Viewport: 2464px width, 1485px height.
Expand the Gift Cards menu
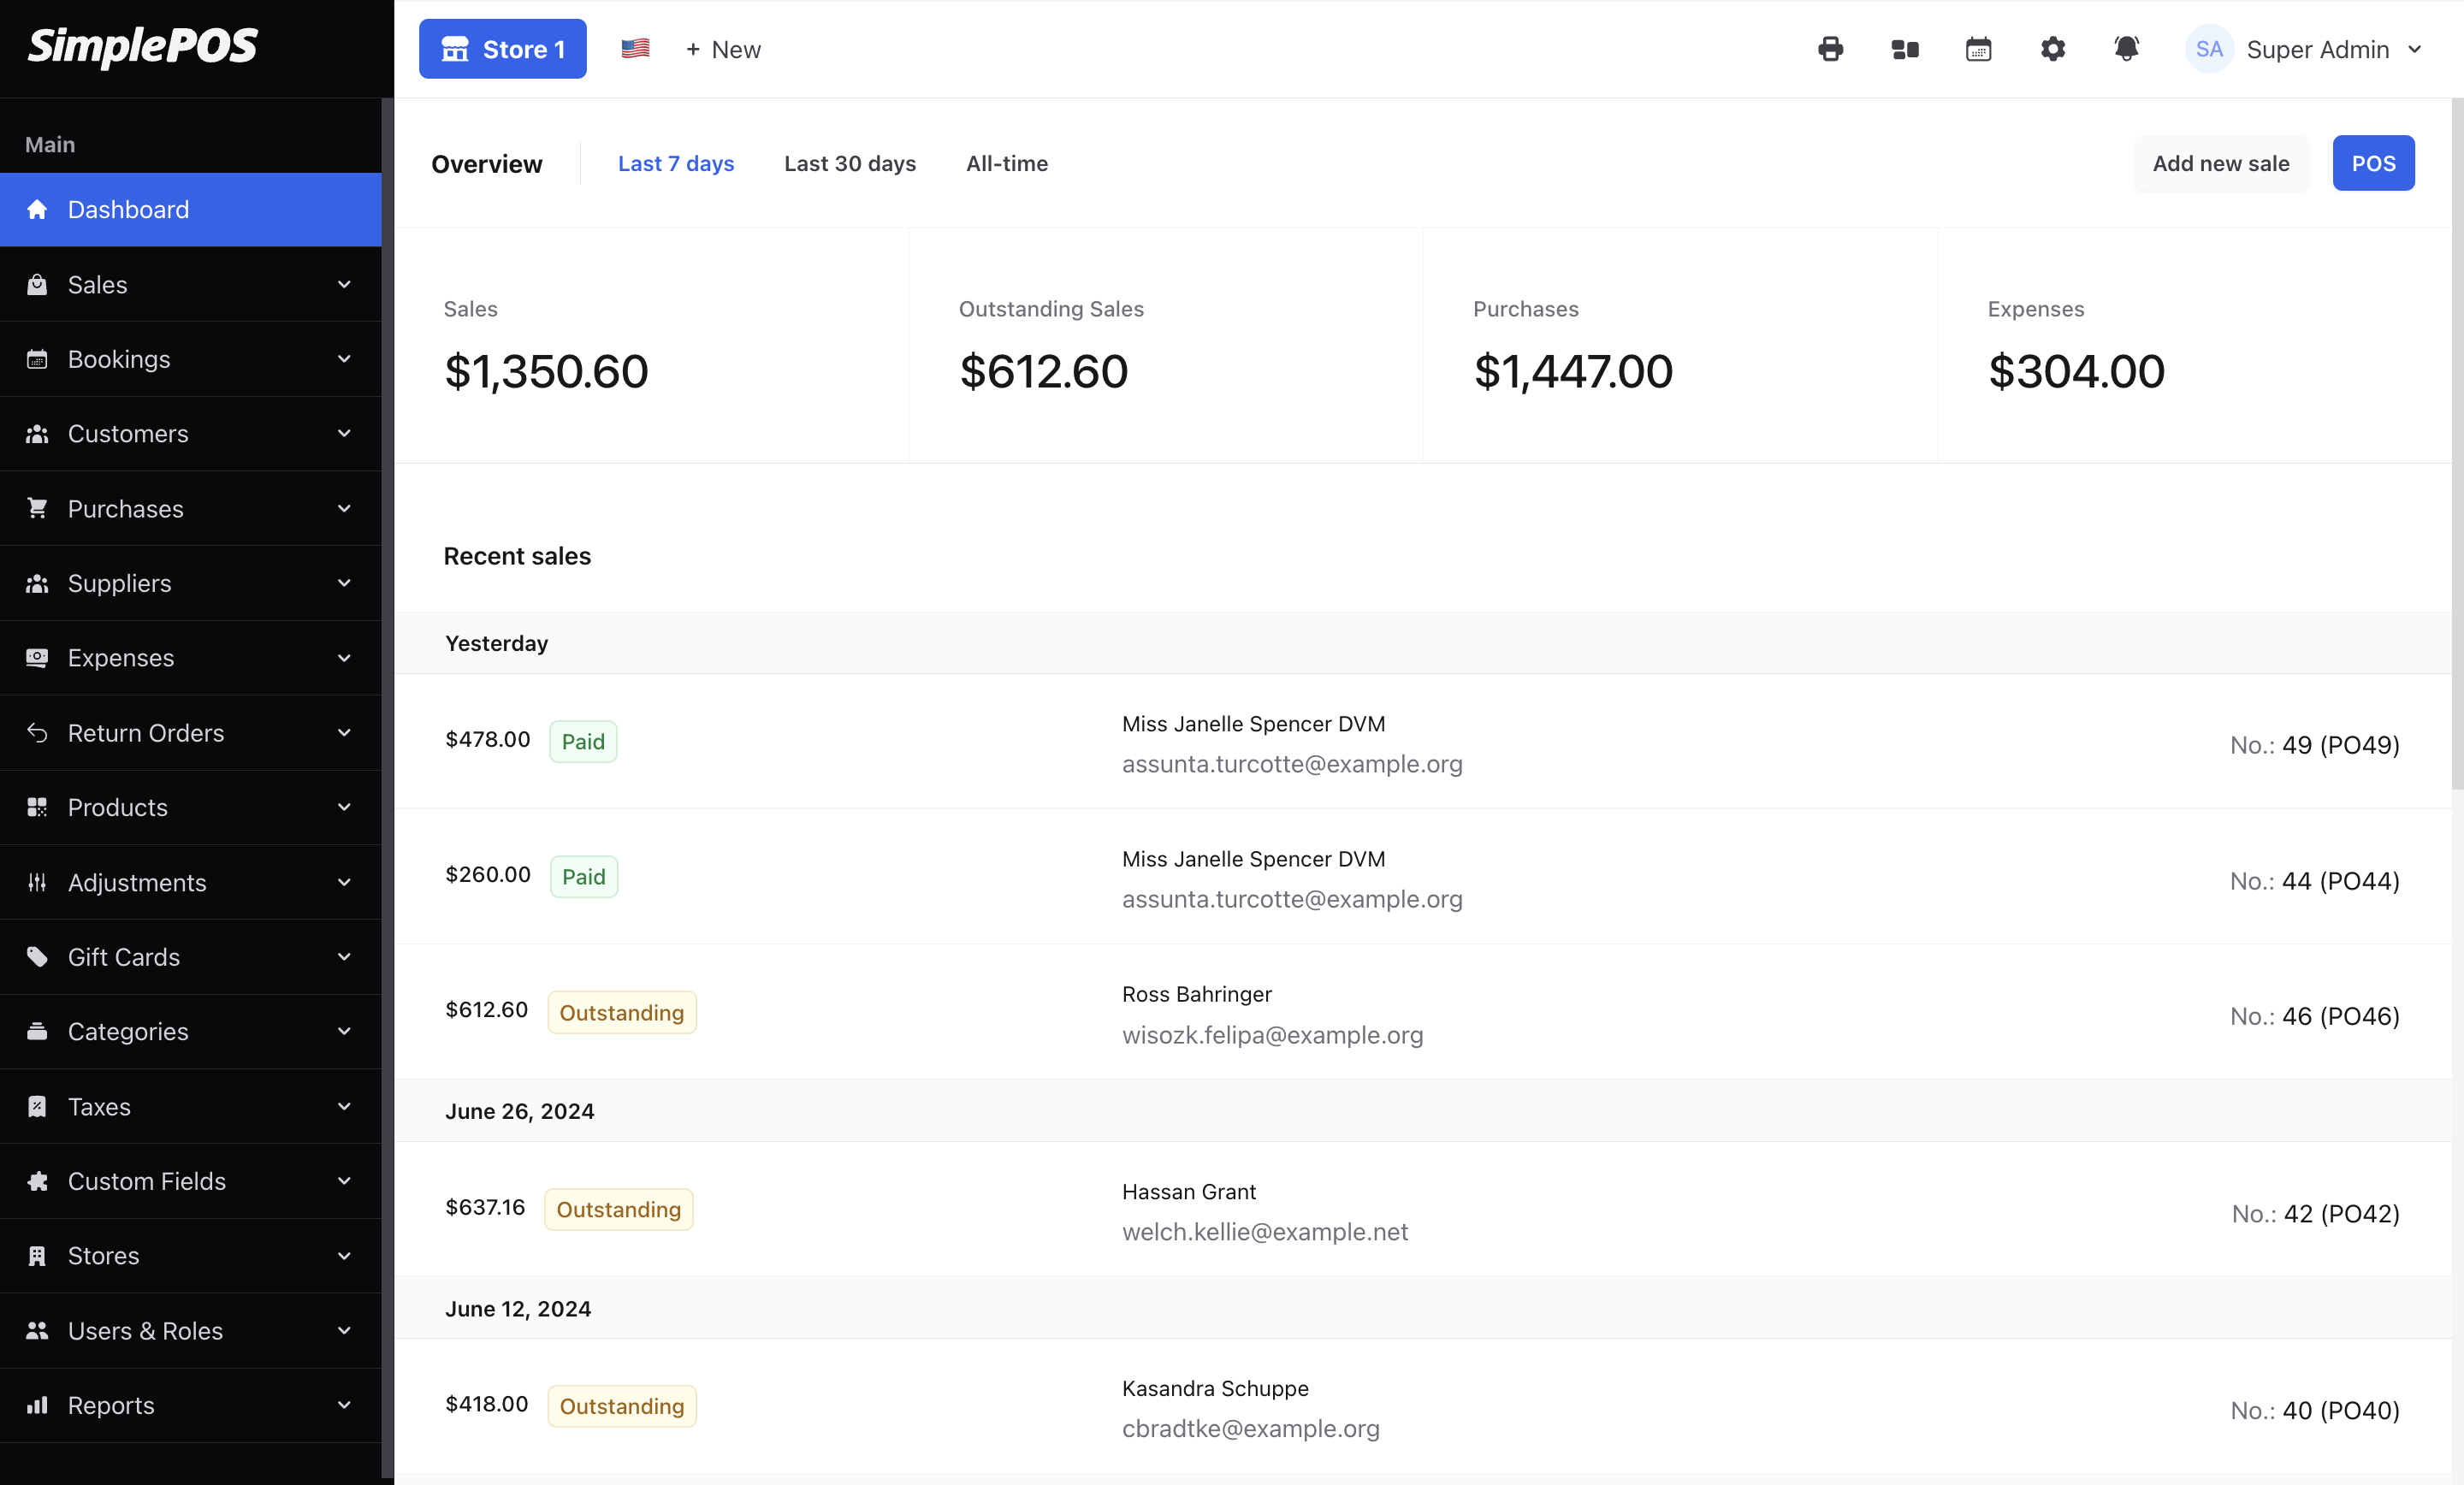click(x=190, y=957)
